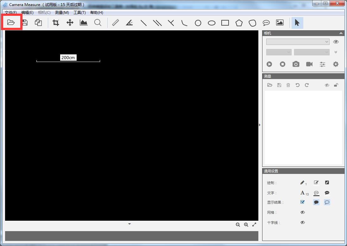Change text label underline color swatch
This screenshot has height=246, width=347.
click(x=316, y=193)
